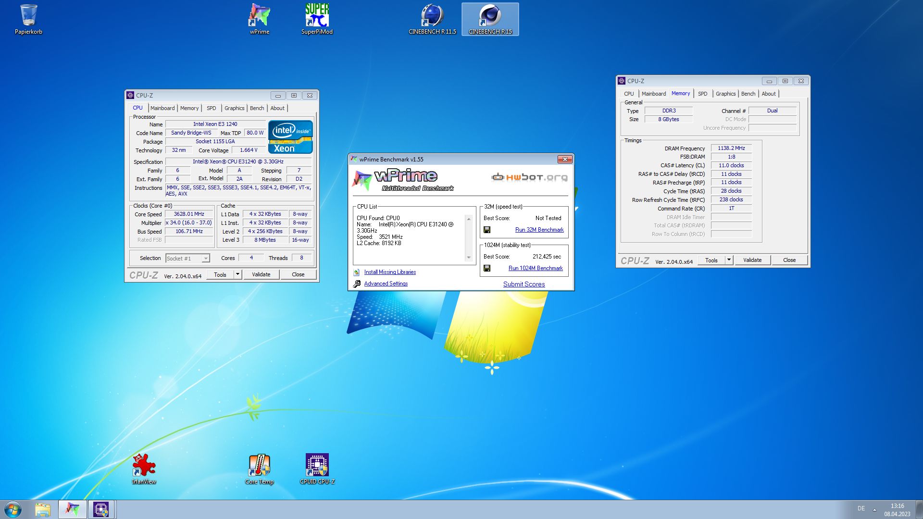Click the DRAM Frequency value 1138.2 MHz
This screenshot has width=923, height=519.
tap(731, 148)
